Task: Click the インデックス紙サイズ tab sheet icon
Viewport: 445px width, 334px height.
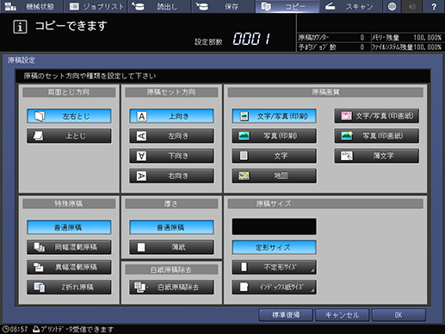Action: [x=244, y=287]
